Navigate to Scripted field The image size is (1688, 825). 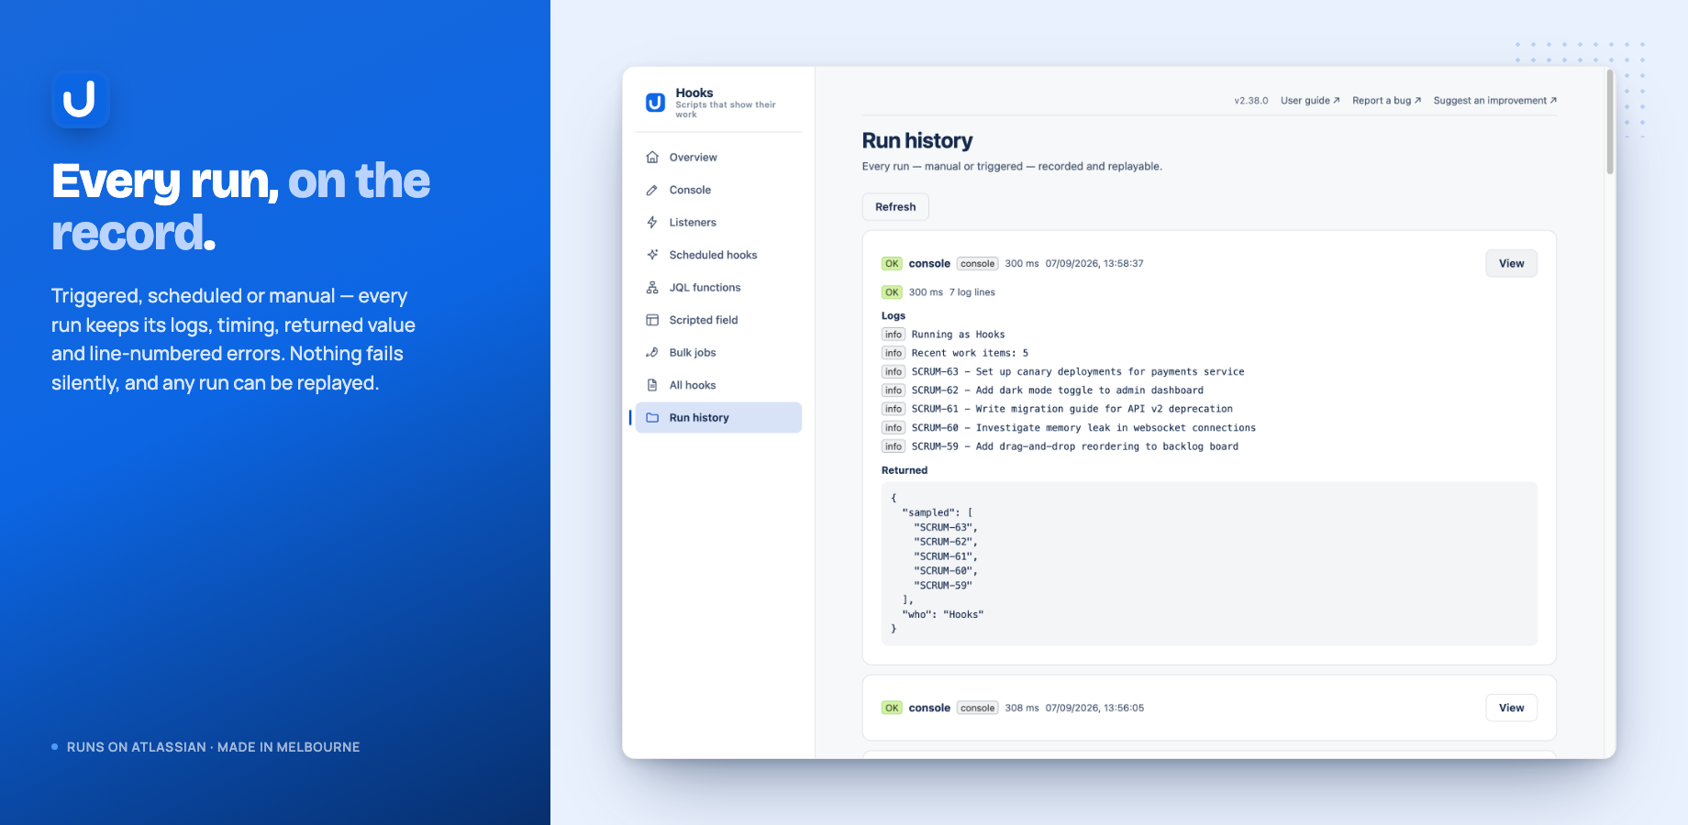pos(718,320)
